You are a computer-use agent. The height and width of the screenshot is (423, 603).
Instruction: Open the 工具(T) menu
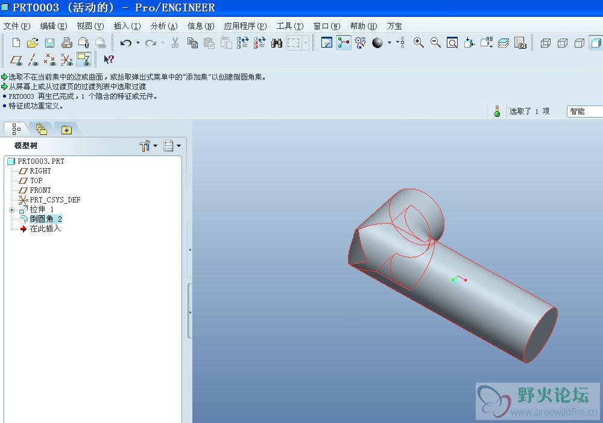pyautogui.click(x=290, y=26)
